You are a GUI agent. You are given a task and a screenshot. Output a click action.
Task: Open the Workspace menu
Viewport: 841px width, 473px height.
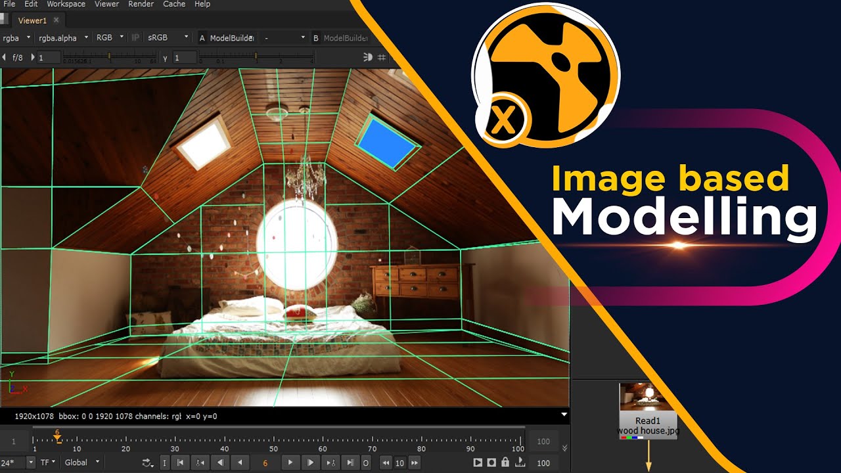pos(66,4)
